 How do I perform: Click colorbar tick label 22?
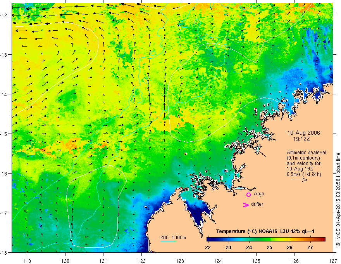coord(208,247)
